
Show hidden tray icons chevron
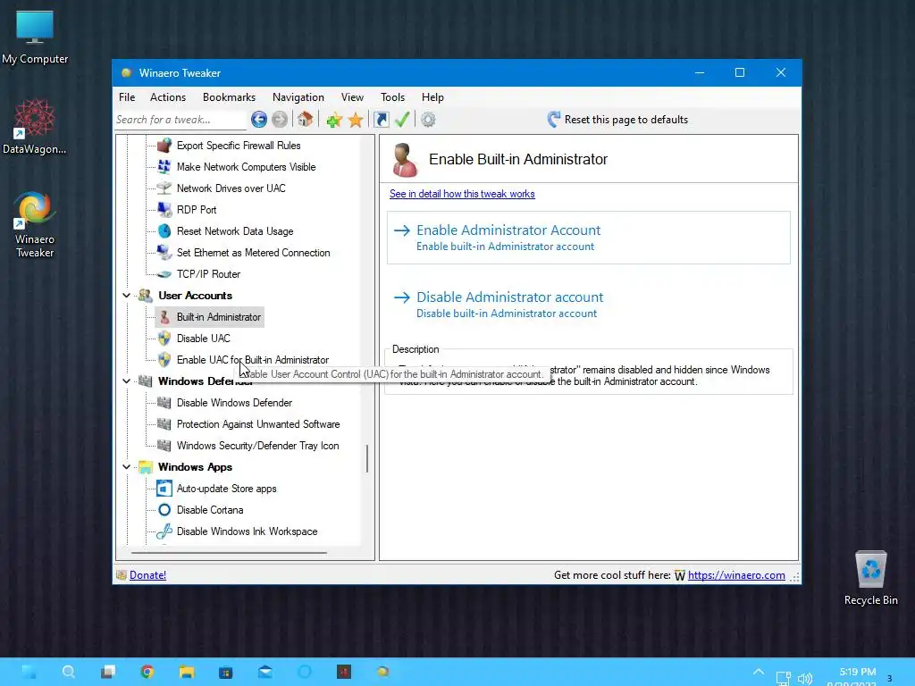pos(759,672)
